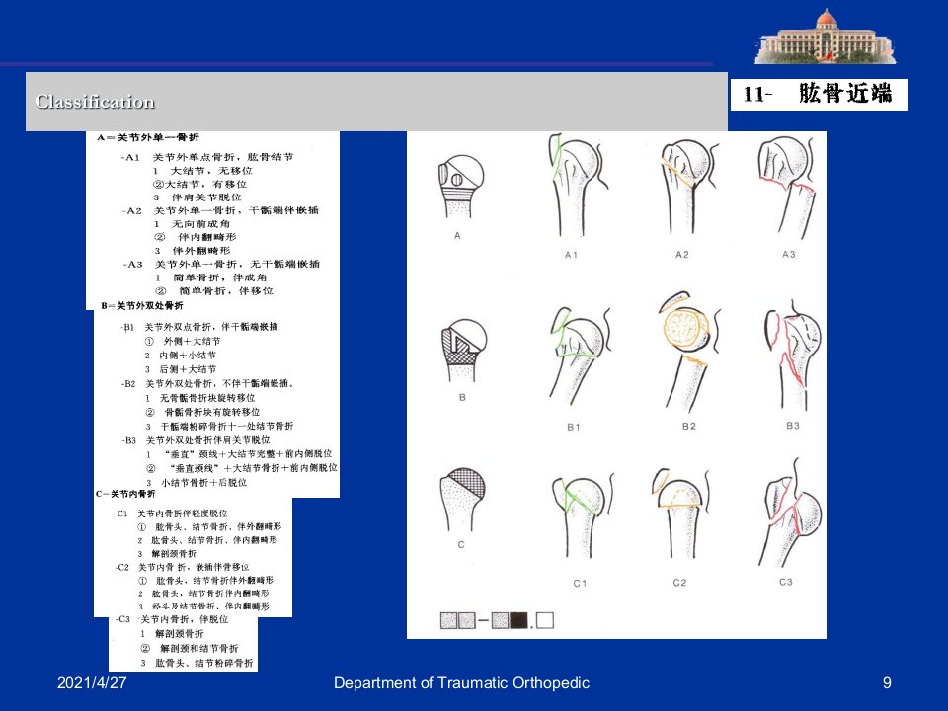Click the line '1 大结节，无移位'

[x=201, y=171]
